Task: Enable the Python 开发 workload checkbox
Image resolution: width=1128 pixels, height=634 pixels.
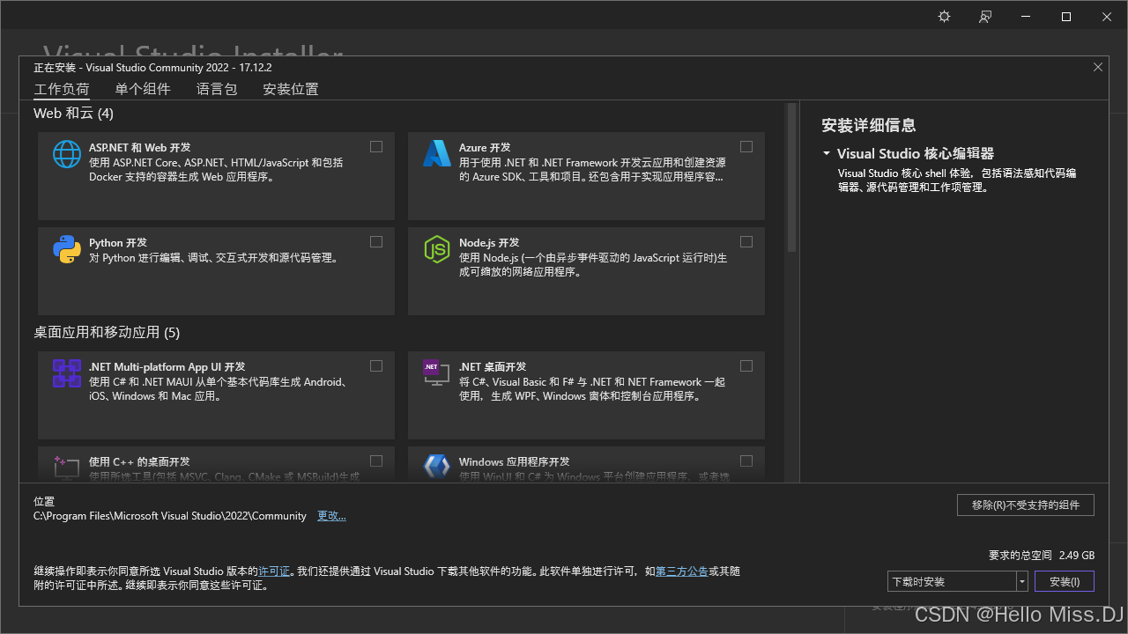Action: (376, 241)
